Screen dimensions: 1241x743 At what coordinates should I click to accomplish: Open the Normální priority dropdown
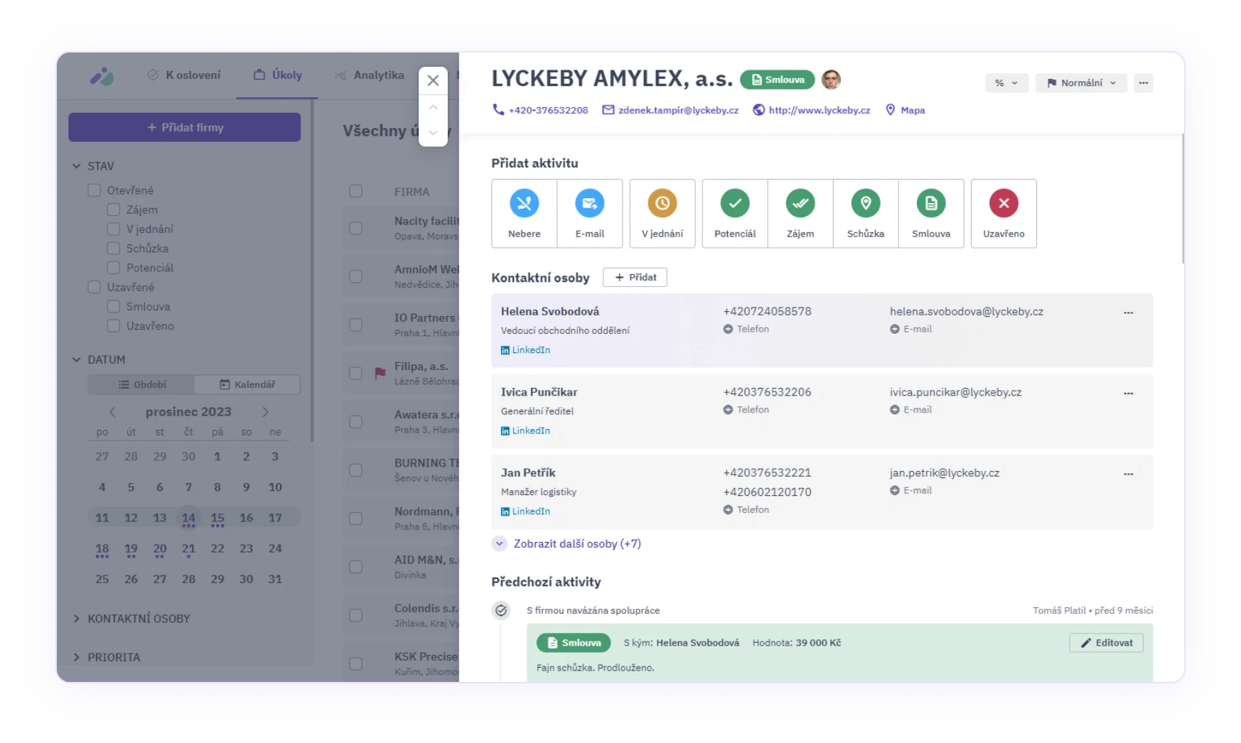tap(1080, 82)
